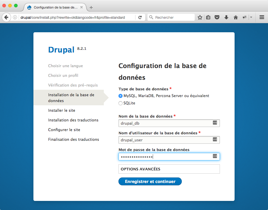Click the Choisir une langue step
The height and width of the screenshot is (210, 268).
coord(65,66)
